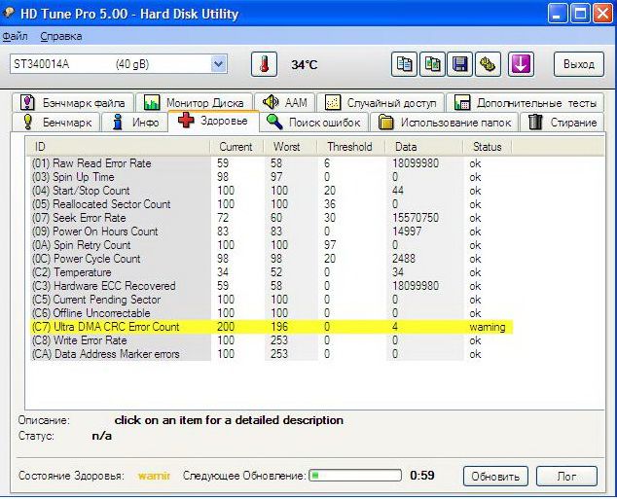Sort by the Status column header
Image resolution: width=617 pixels, height=499 pixels.
click(488, 147)
